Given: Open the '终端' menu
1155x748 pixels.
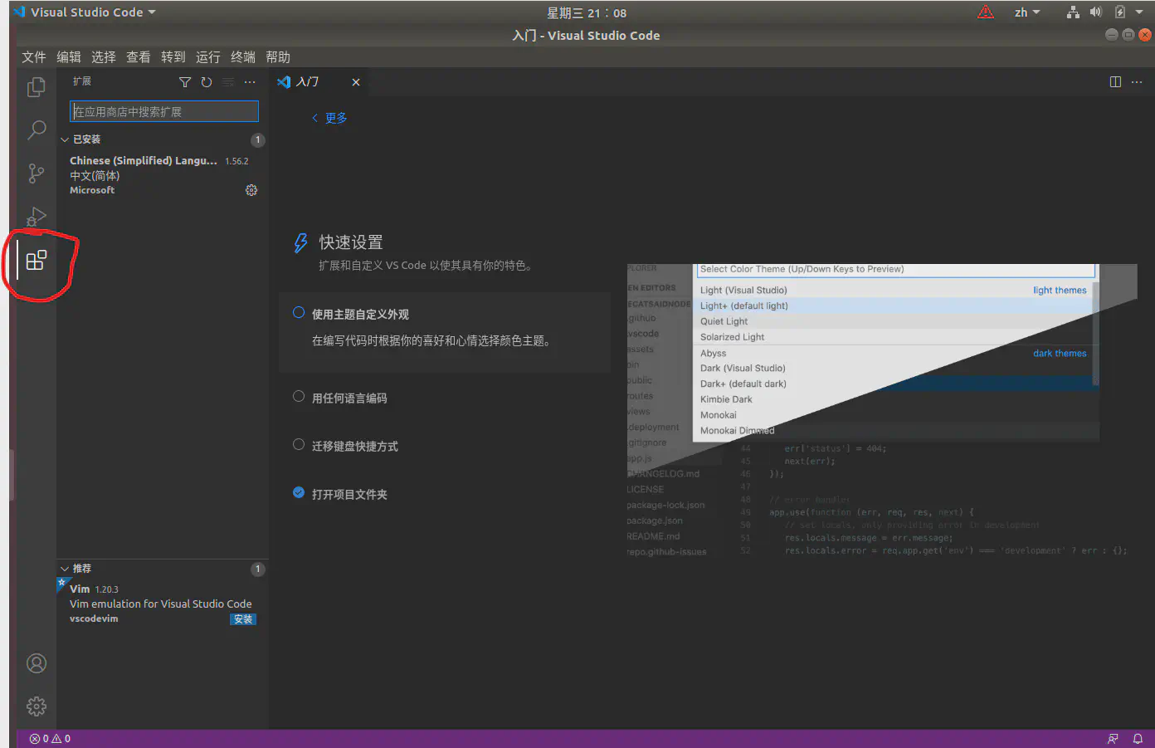Looking at the screenshot, I should [x=243, y=57].
